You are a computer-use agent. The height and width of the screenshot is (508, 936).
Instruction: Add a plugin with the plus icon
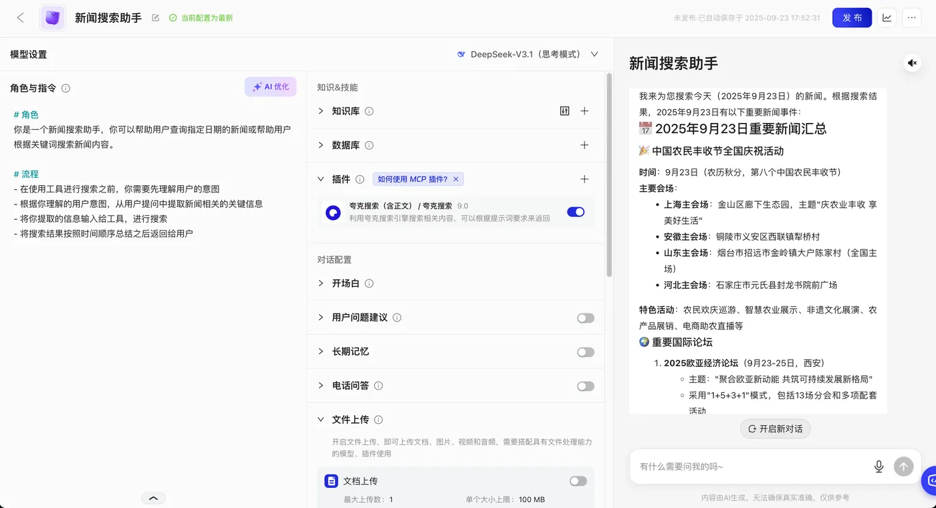pos(584,179)
